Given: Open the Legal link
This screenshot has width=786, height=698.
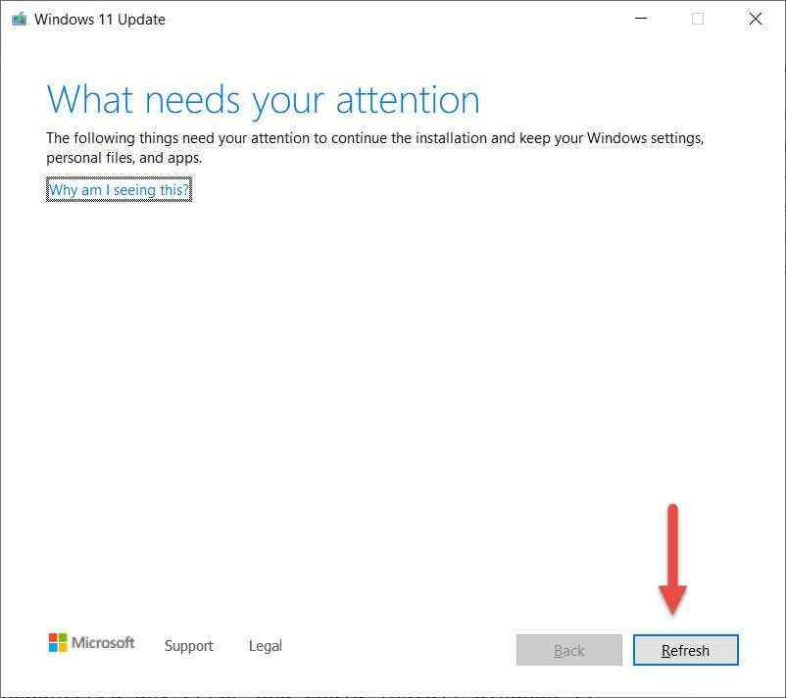Looking at the screenshot, I should point(266,645).
